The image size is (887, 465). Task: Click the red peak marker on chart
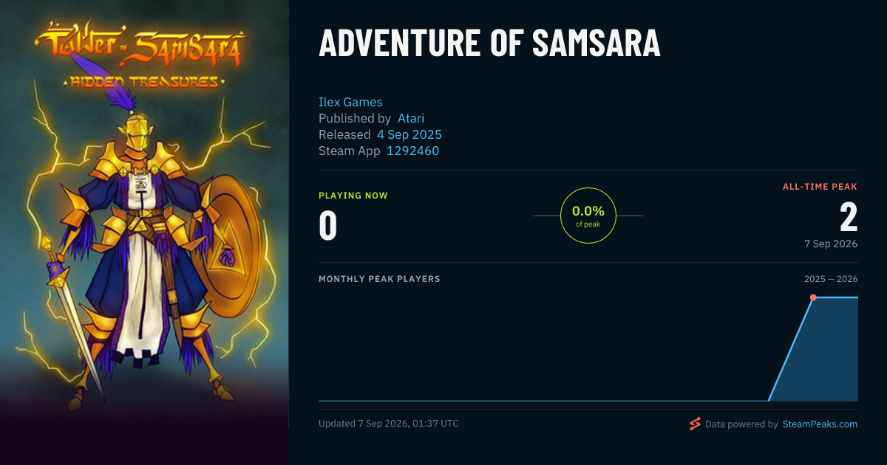pyautogui.click(x=813, y=297)
